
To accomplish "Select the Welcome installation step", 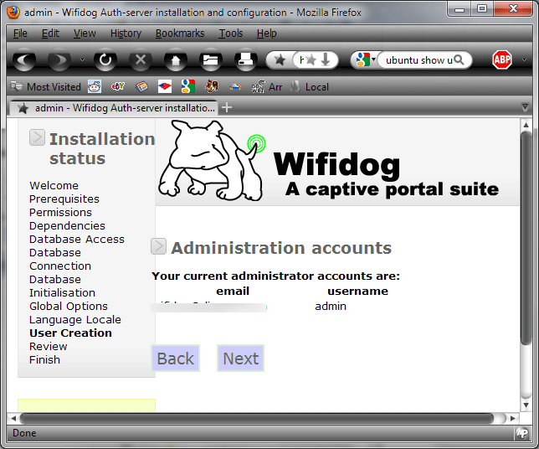I will click(54, 185).
